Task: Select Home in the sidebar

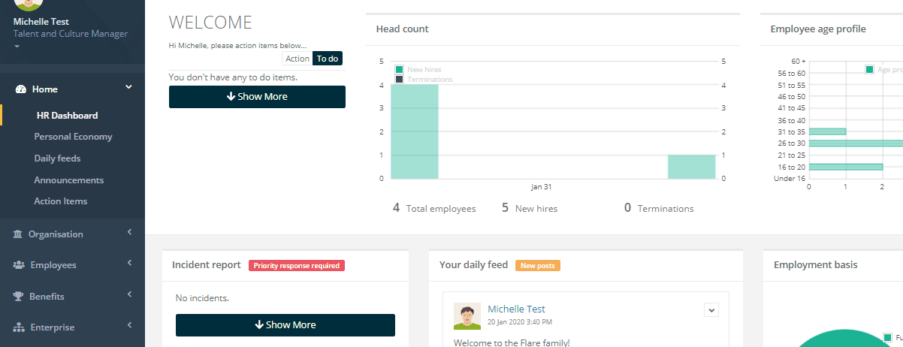Action: (x=44, y=89)
